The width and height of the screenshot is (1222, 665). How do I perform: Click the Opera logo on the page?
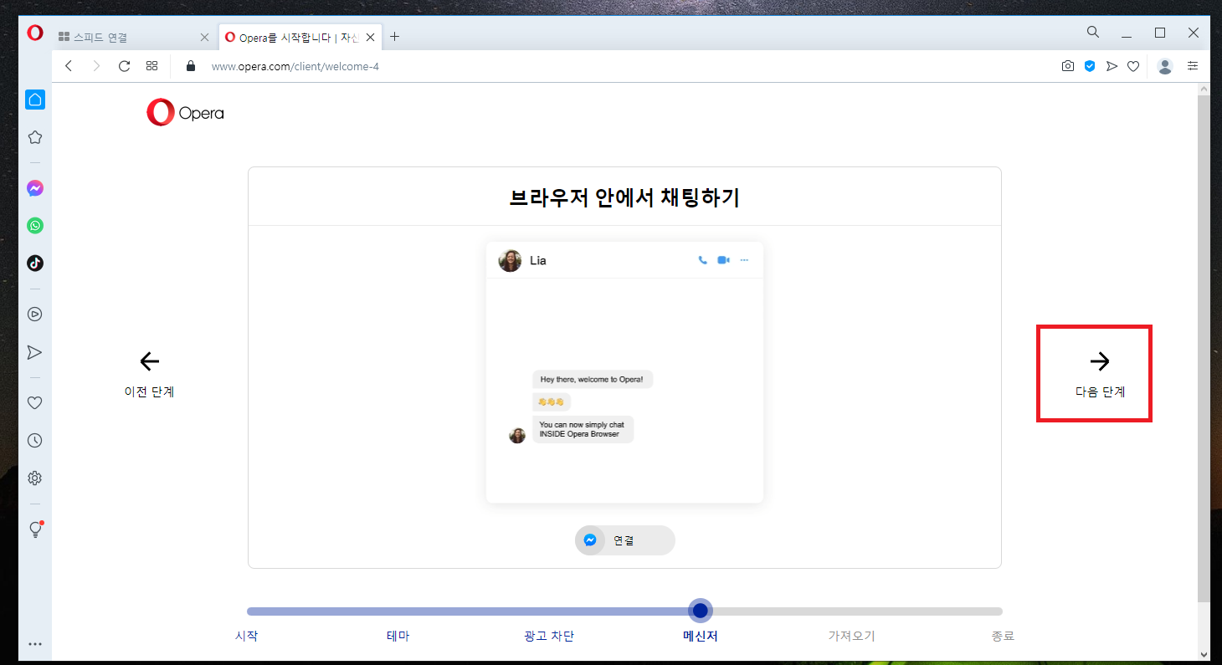pos(185,113)
